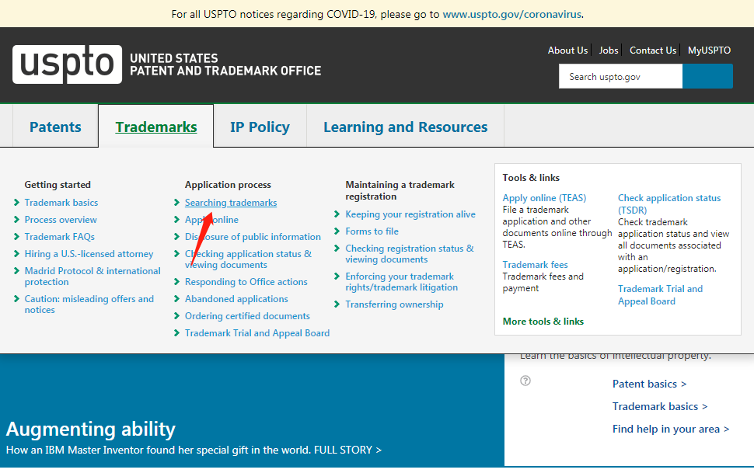Open the Searching trademarks link

(231, 203)
